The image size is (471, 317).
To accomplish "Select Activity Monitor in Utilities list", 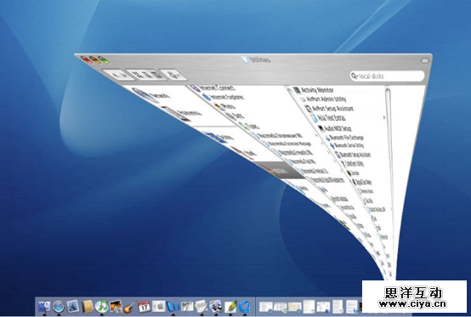I will (314, 90).
